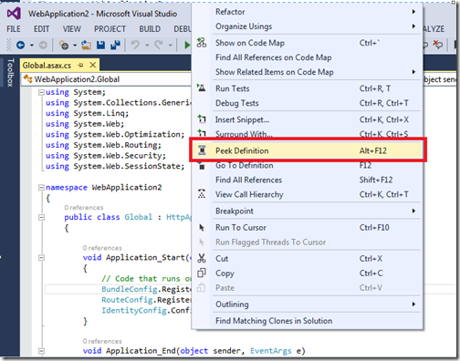
Task: Choose Find All References
Action: pos(308,180)
